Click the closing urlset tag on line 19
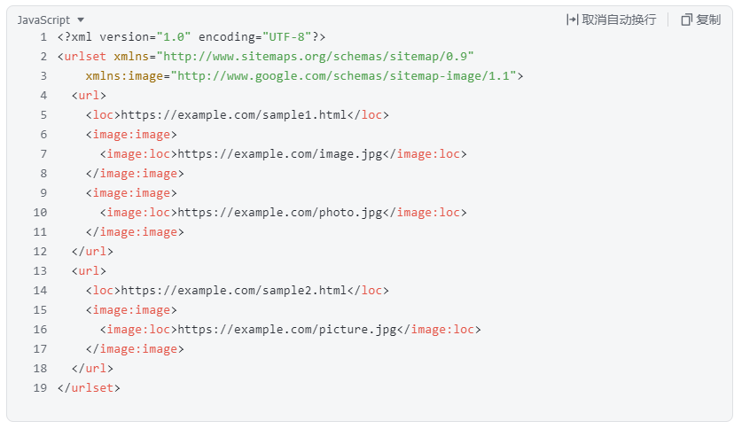The height and width of the screenshot is (429, 734). tap(89, 388)
